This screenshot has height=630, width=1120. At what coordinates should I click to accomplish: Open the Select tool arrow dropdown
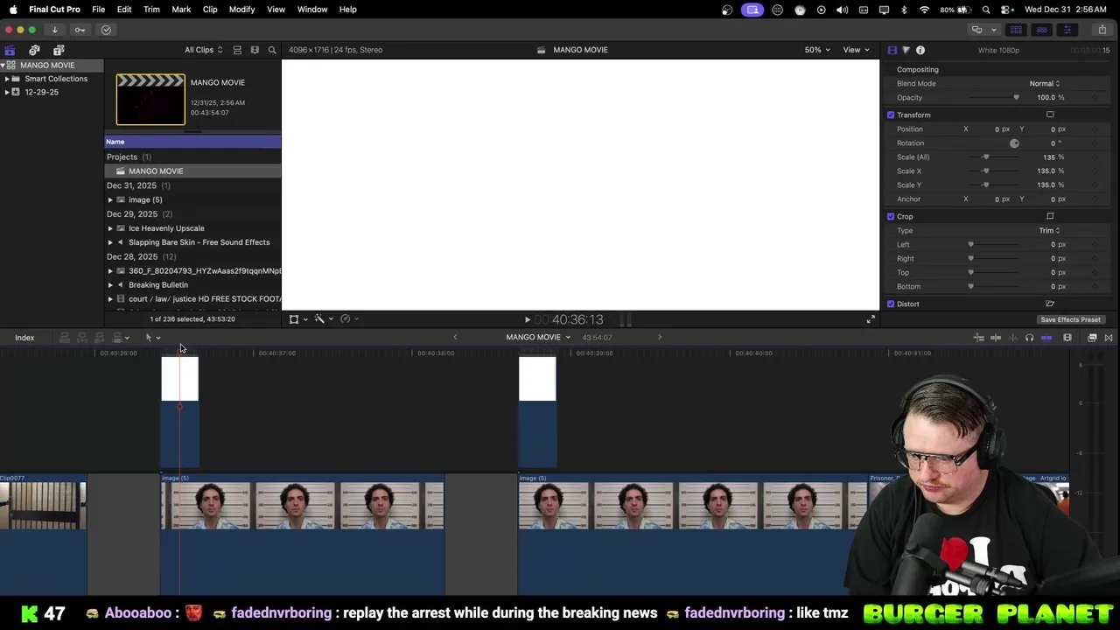click(152, 338)
